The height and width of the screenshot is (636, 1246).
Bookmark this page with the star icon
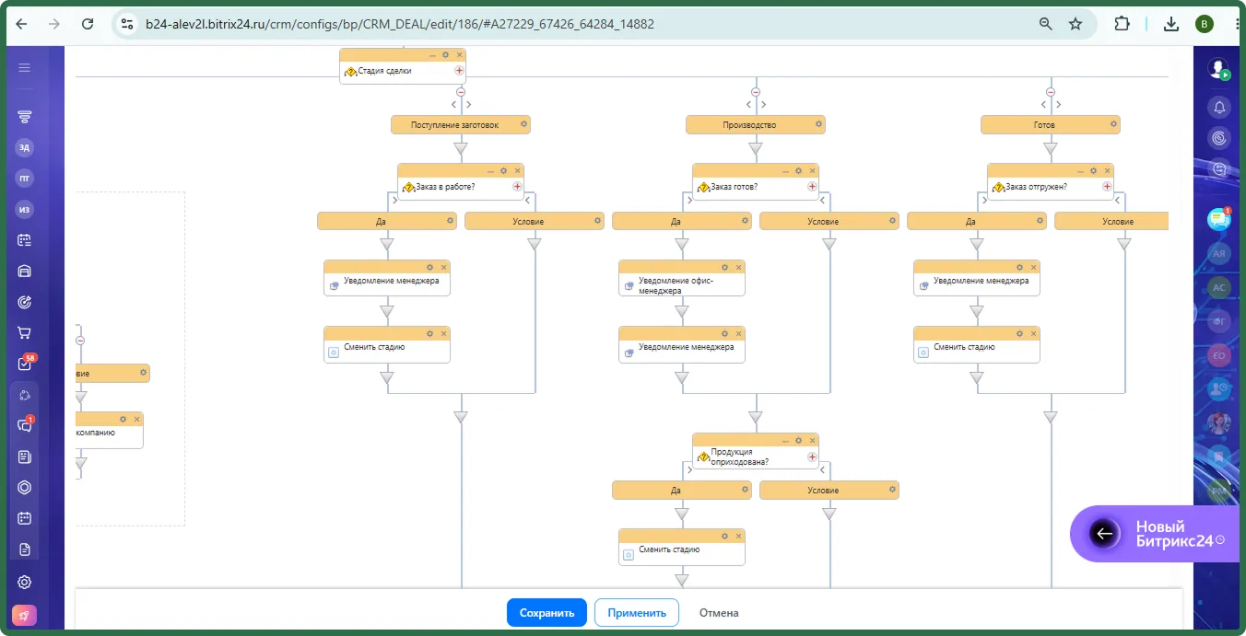click(x=1076, y=24)
